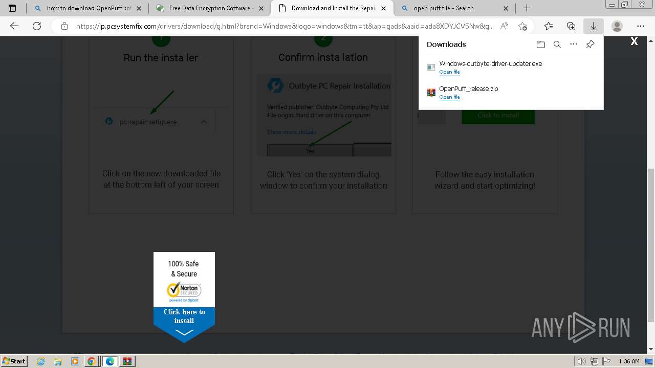
Task: Open WinRAR from taskbar
Action: pos(127,361)
